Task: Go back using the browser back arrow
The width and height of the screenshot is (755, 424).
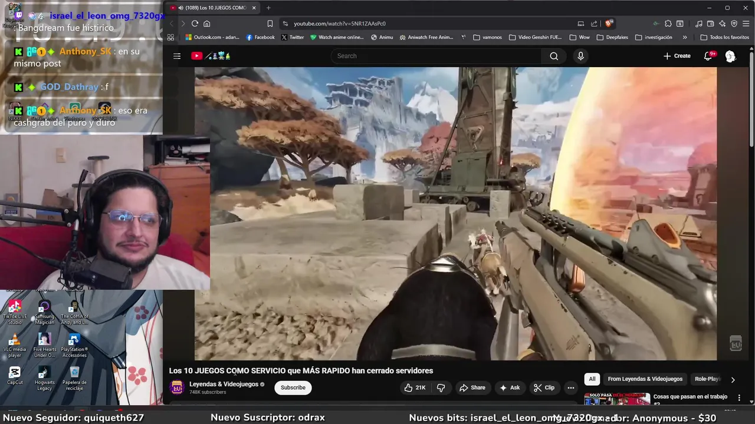Action: coord(172,24)
